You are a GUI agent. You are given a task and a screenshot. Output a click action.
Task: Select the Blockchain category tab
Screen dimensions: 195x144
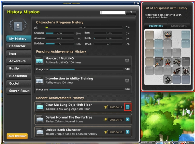[x=19, y=76]
